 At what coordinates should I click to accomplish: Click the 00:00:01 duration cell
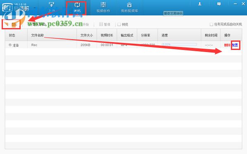(x=107, y=45)
